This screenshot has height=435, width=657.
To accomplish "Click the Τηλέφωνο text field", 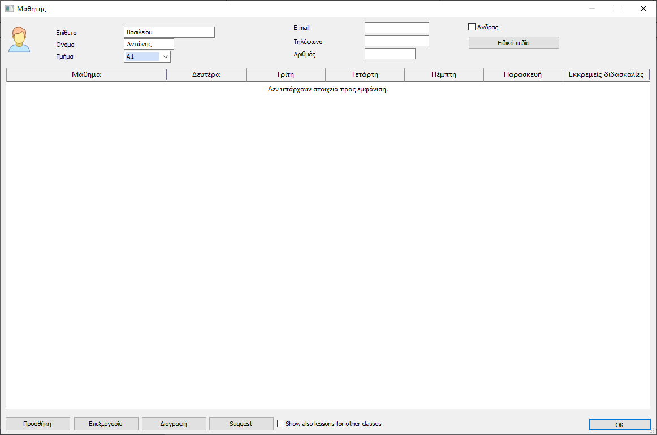I will coord(396,41).
